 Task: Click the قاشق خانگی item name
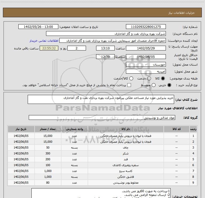tap(126, 177)
